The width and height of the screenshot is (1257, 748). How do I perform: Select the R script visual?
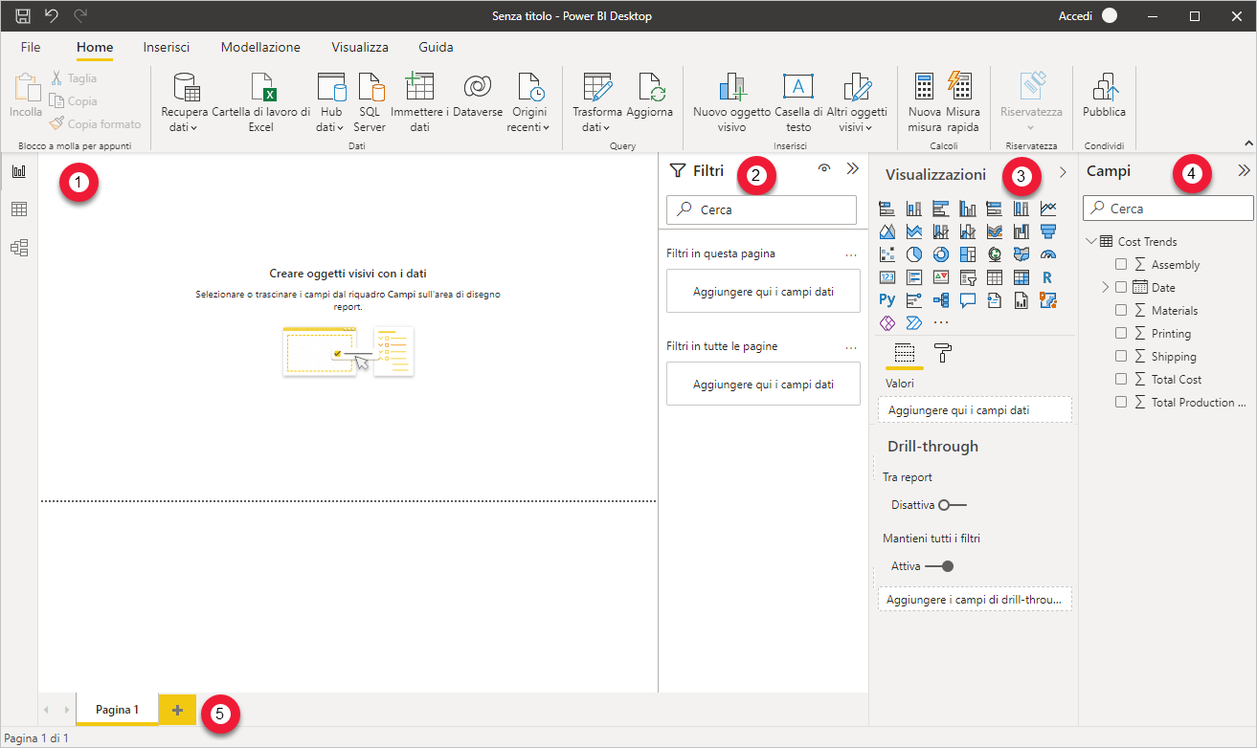(1048, 277)
